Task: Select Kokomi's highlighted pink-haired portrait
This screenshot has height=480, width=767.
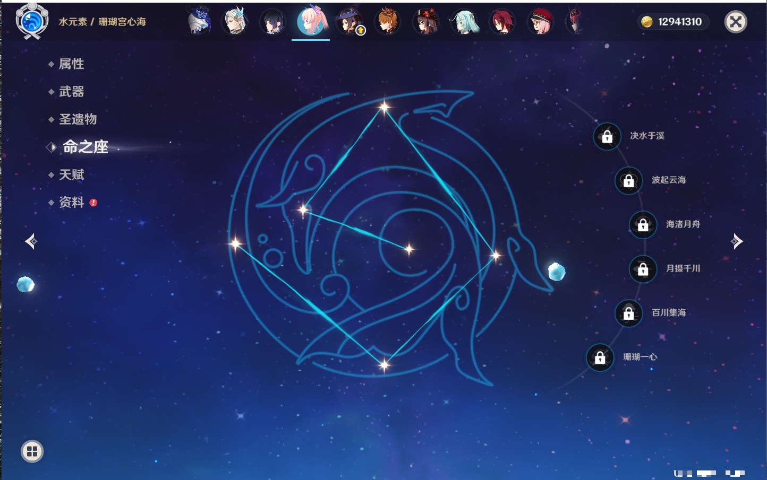Action: click(311, 21)
